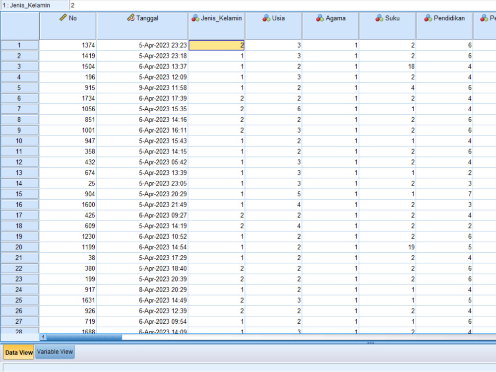Click Suku cell with value 4 in row 5
This screenshot has width=496, height=372.
pos(387,88)
